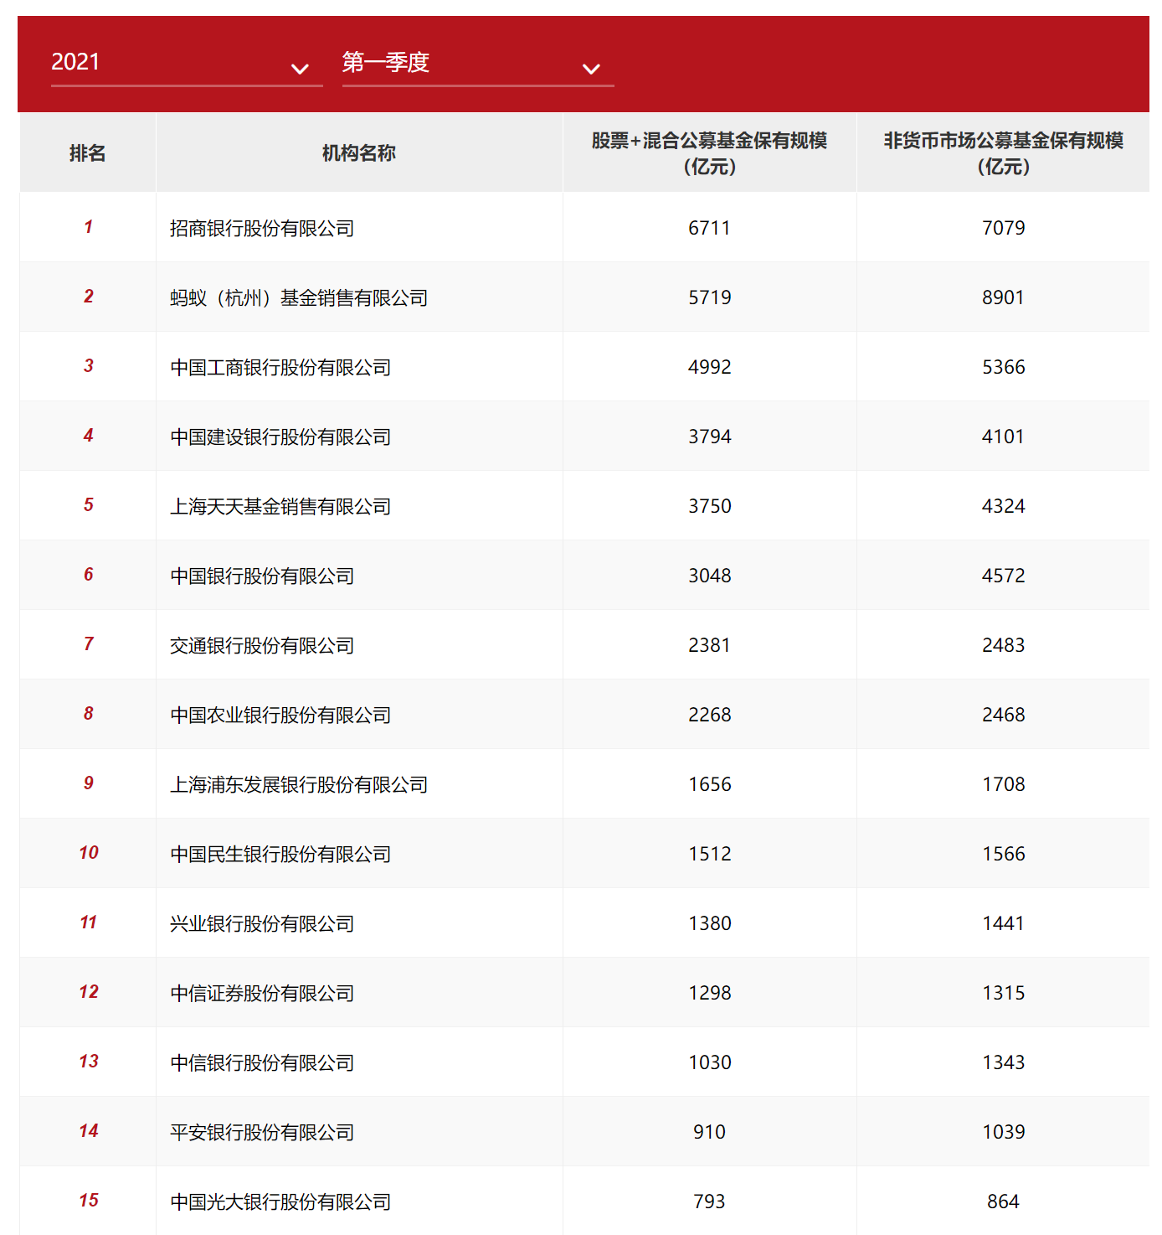Image resolution: width=1162 pixels, height=1235 pixels.
Task: Select 中信证券股份有限公司 entry
Action: click(262, 993)
